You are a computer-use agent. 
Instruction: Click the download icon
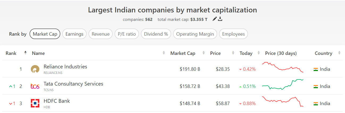(220, 19)
